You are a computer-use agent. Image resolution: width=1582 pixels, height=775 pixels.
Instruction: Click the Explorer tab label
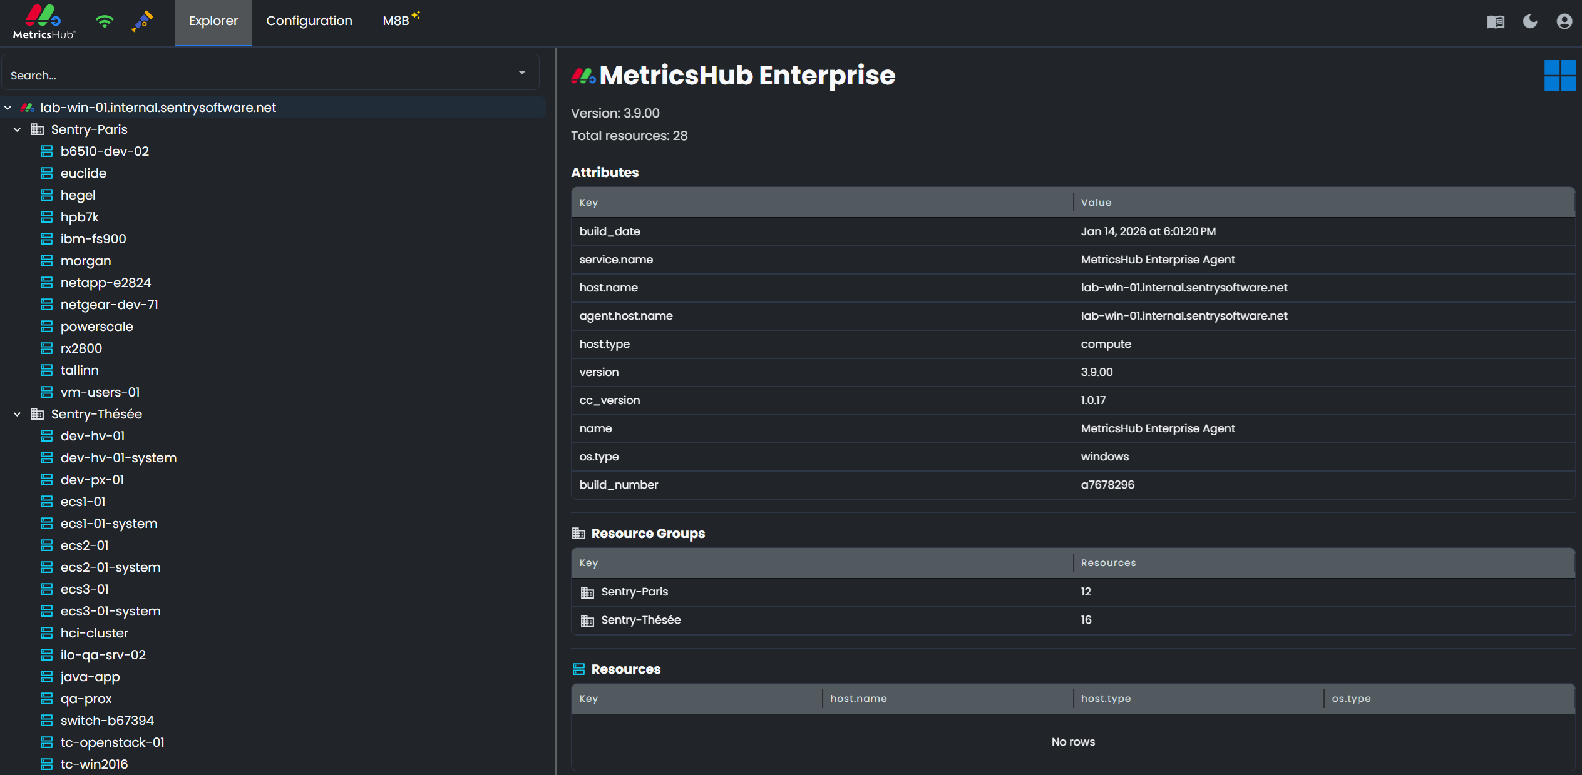(x=213, y=21)
